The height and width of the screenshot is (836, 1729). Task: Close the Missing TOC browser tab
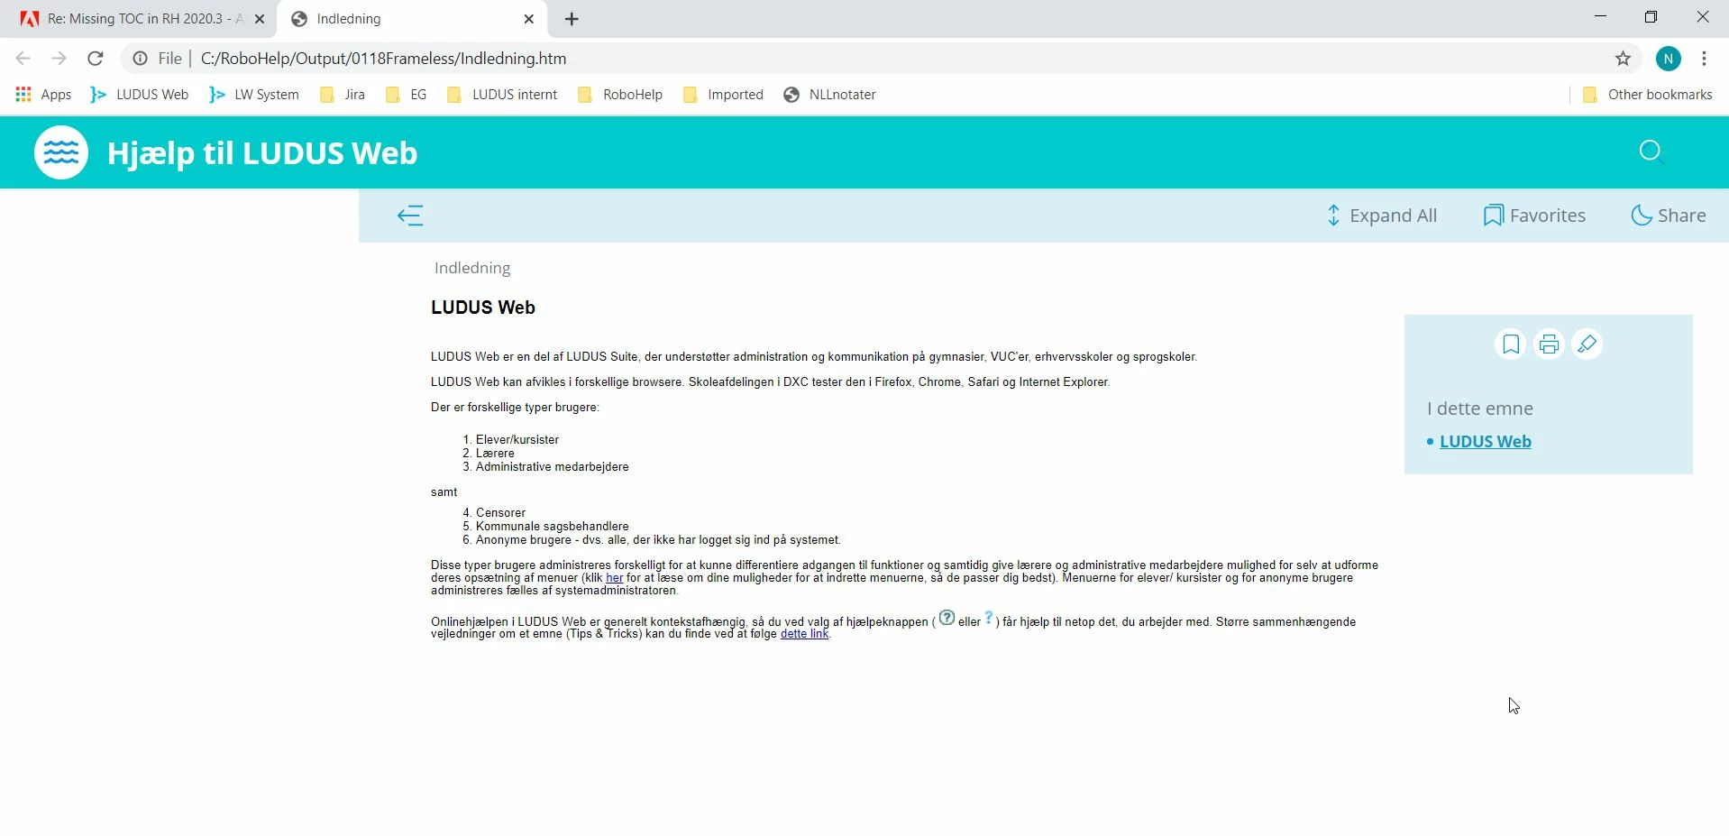260,19
